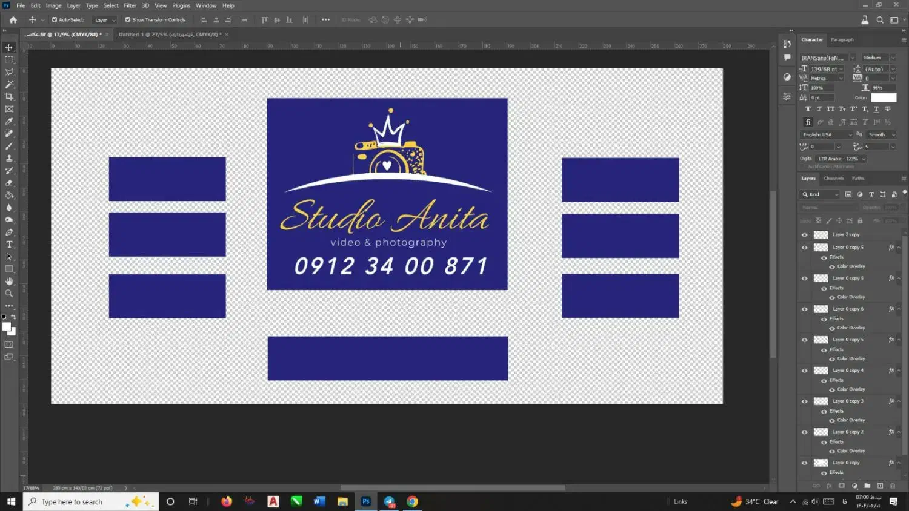Open Windows Start menu
The height and width of the screenshot is (511, 909).
coord(11,501)
